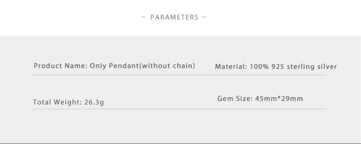This screenshot has width=361, height=144.
Task: Click the '26.3g' weight value
Action: coord(94,102)
